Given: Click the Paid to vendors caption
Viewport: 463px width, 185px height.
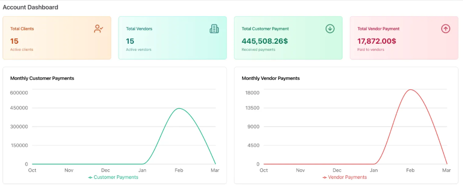Looking at the screenshot, I should click(x=370, y=50).
